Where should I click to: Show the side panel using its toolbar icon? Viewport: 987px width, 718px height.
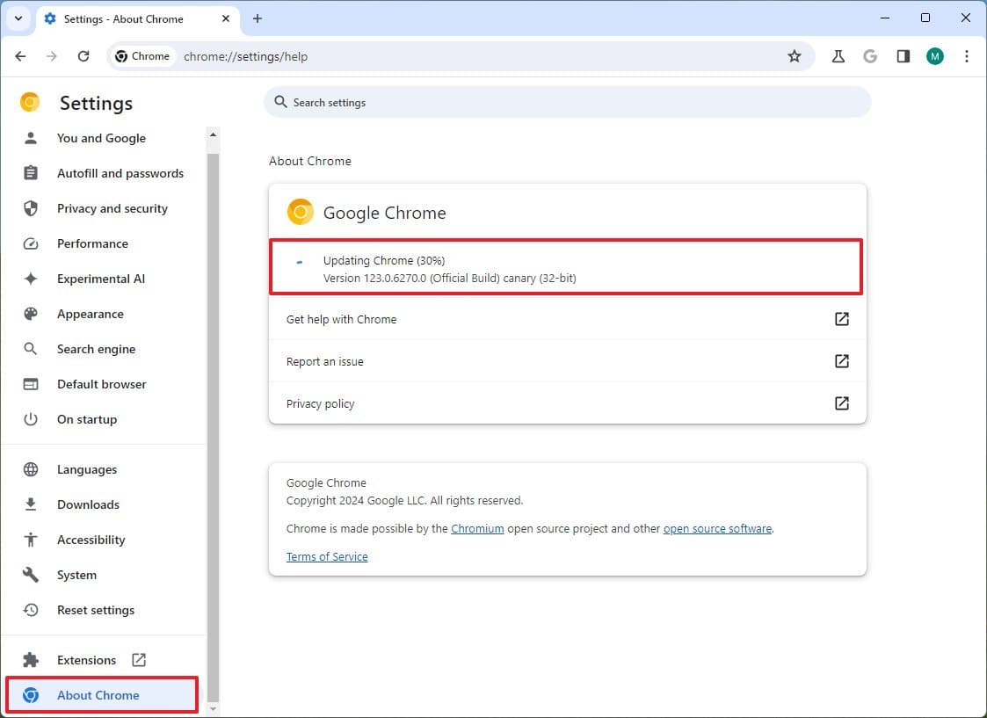tap(903, 55)
